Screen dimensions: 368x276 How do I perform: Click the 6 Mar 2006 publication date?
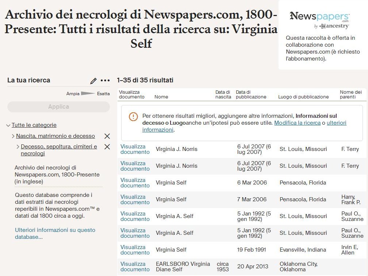click(x=252, y=183)
